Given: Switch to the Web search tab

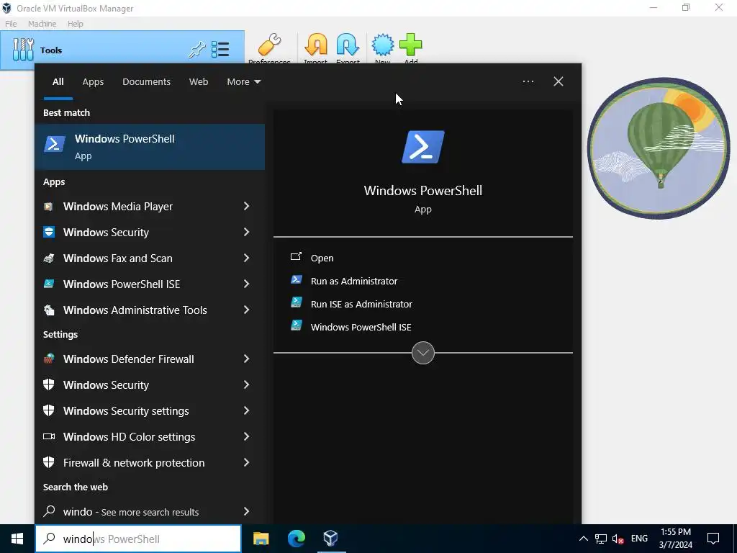Looking at the screenshot, I should pos(199,82).
